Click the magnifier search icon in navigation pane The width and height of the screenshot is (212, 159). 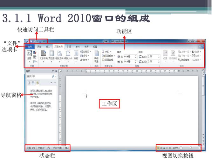point(53,76)
